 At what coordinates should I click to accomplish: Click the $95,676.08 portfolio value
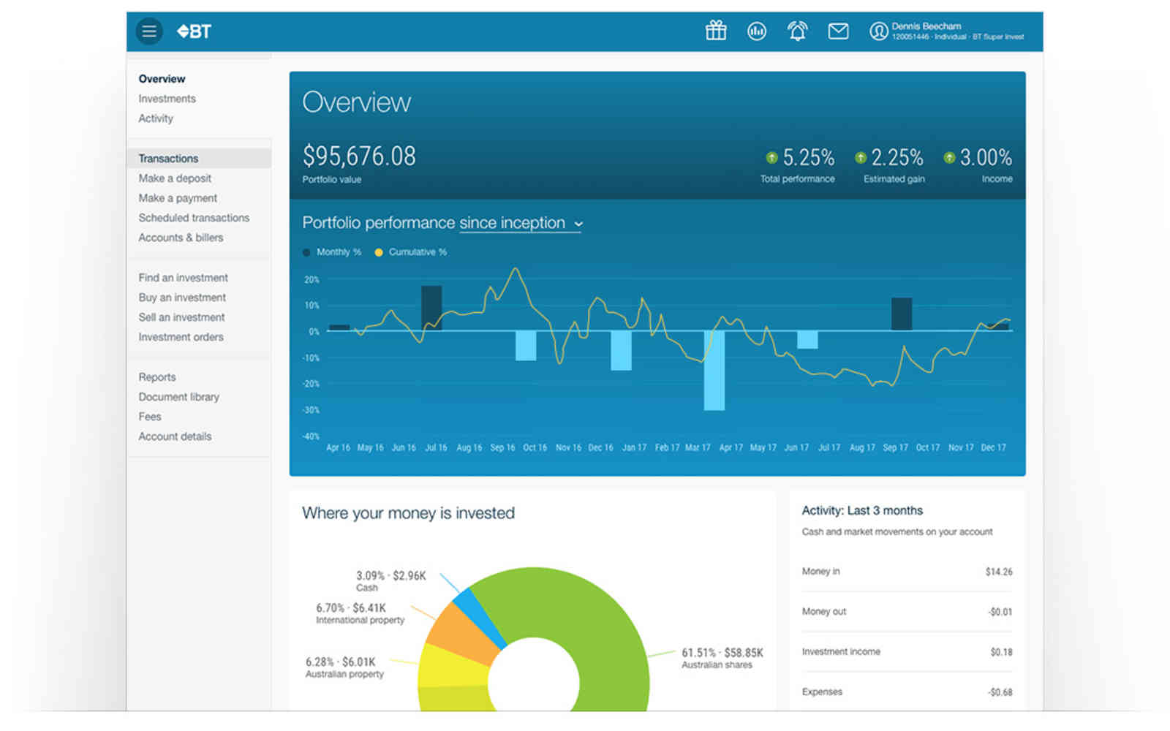click(x=359, y=156)
